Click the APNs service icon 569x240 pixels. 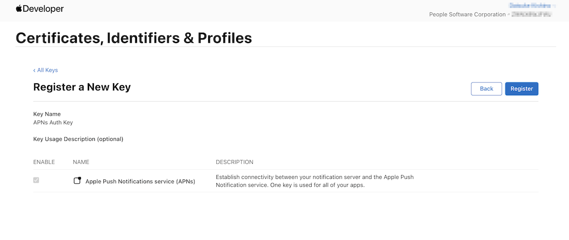click(78, 181)
